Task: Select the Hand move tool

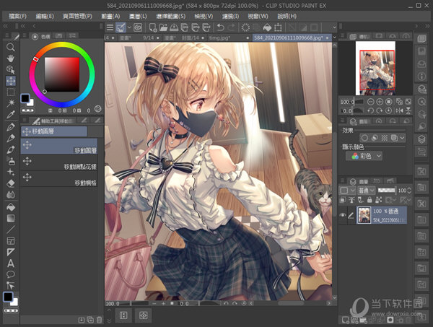Action: pos(11,58)
